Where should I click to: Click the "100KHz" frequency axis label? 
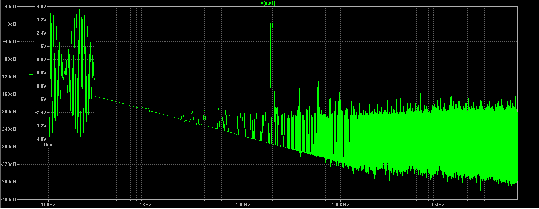click(340, 205)
